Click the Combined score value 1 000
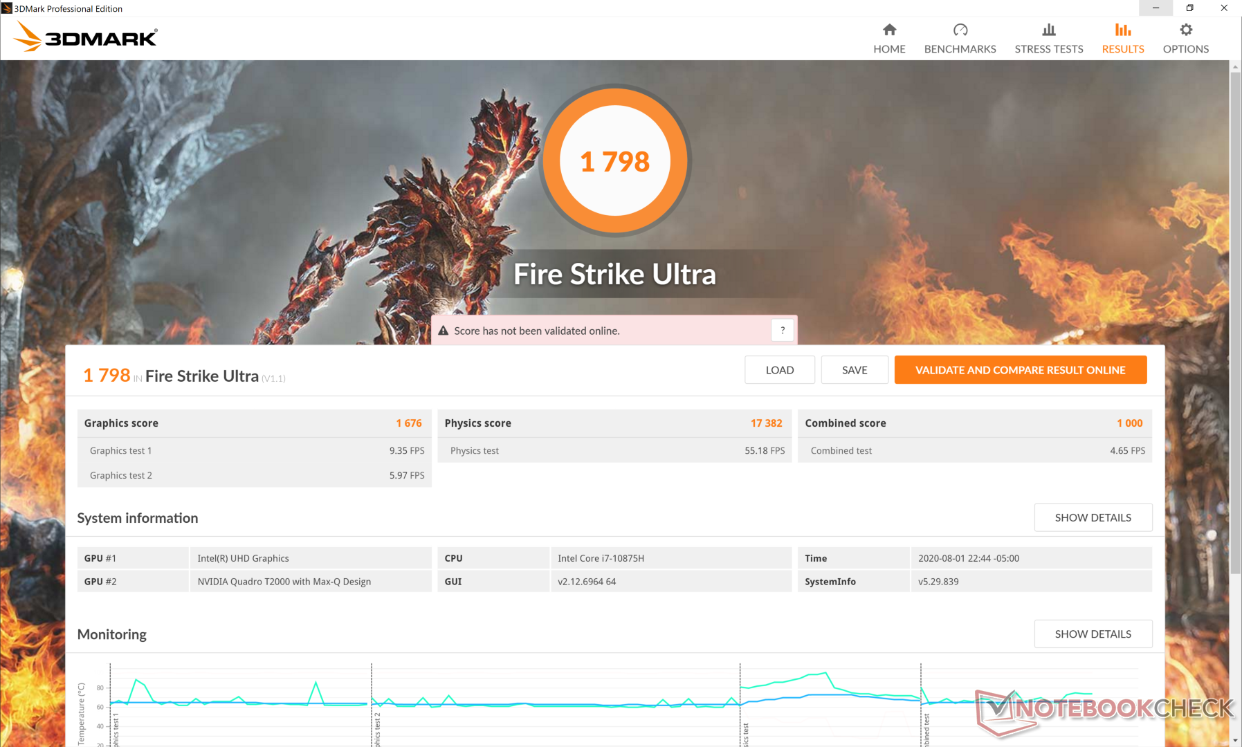 tap(1130, 423)
